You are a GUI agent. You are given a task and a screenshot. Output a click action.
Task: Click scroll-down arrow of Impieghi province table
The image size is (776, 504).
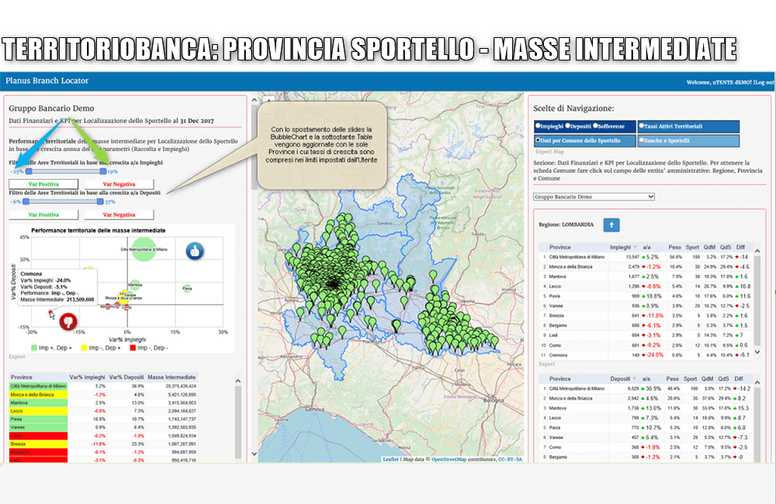point(757,352)
